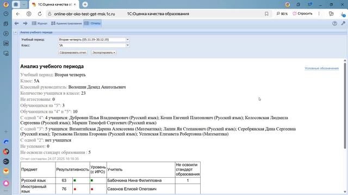
Task: Open the Журнал section
Action: point(40,23)
